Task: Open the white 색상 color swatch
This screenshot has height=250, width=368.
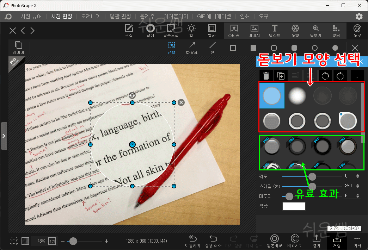Action: 294,206
